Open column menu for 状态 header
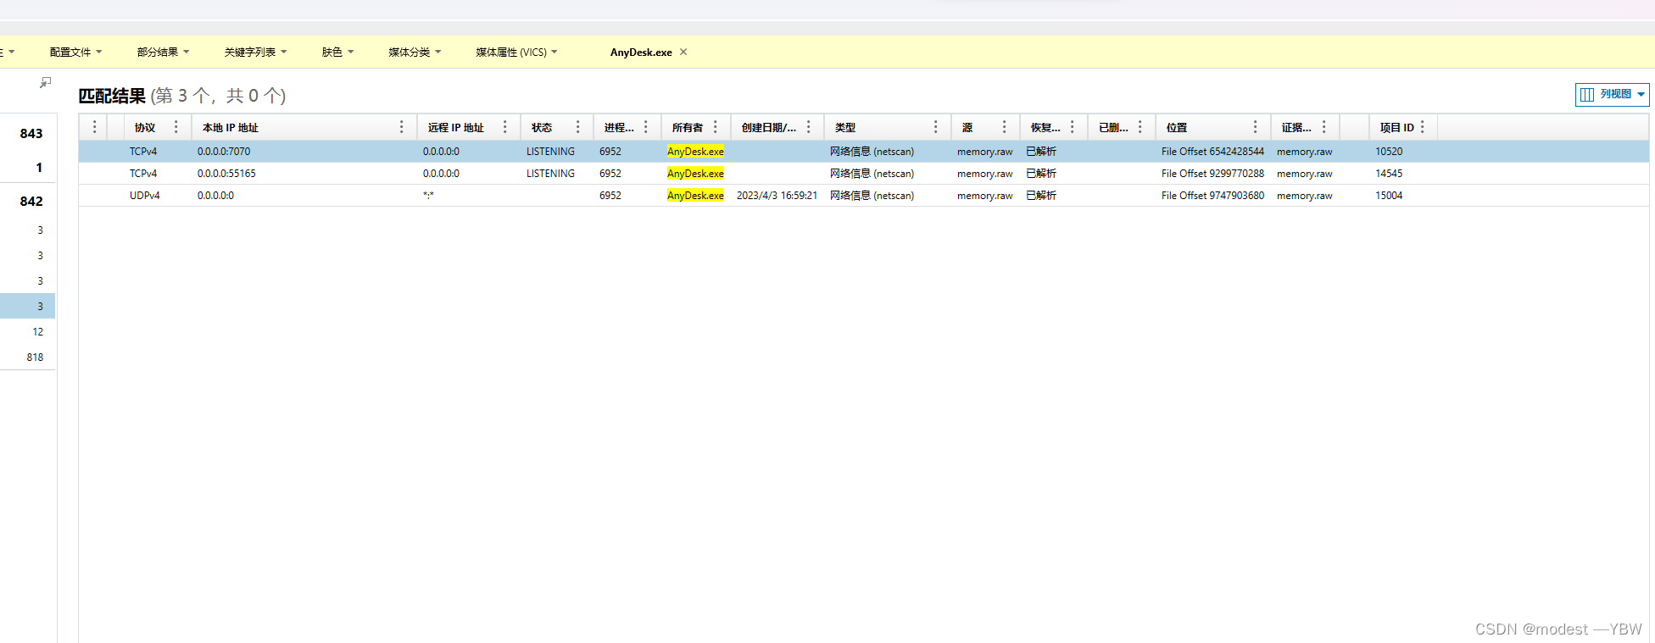Viewport: 1655px width, 643px height. [x=578, y=127]
